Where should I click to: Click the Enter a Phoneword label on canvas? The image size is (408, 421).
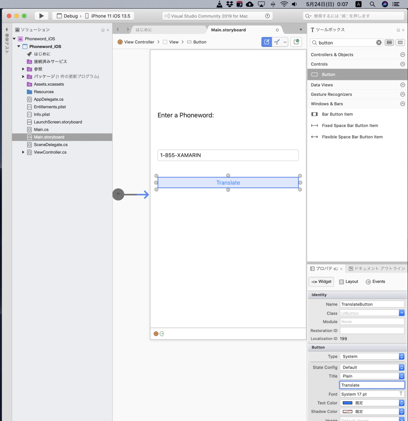186,115
